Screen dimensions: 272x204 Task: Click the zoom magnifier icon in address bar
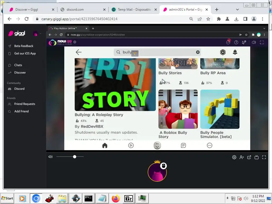pyautogui.click(x=191, y=19)
